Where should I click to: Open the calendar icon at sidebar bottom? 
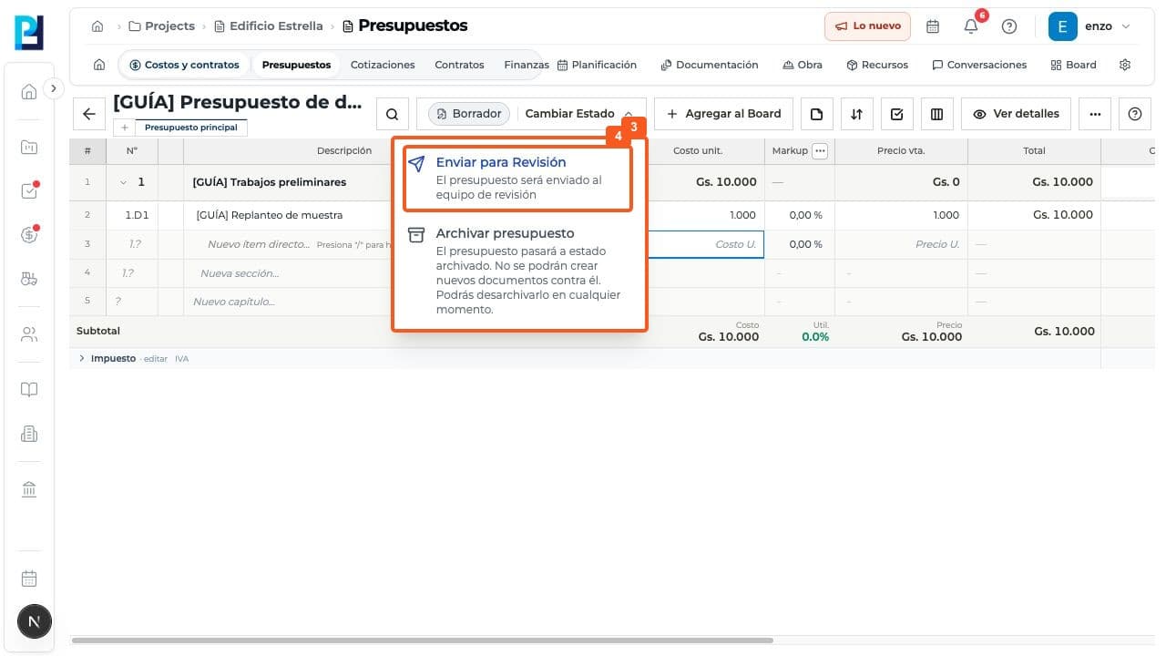(x=29, y=579)
